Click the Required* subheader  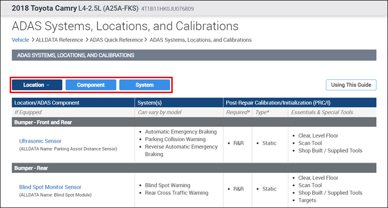pos(238,112)
